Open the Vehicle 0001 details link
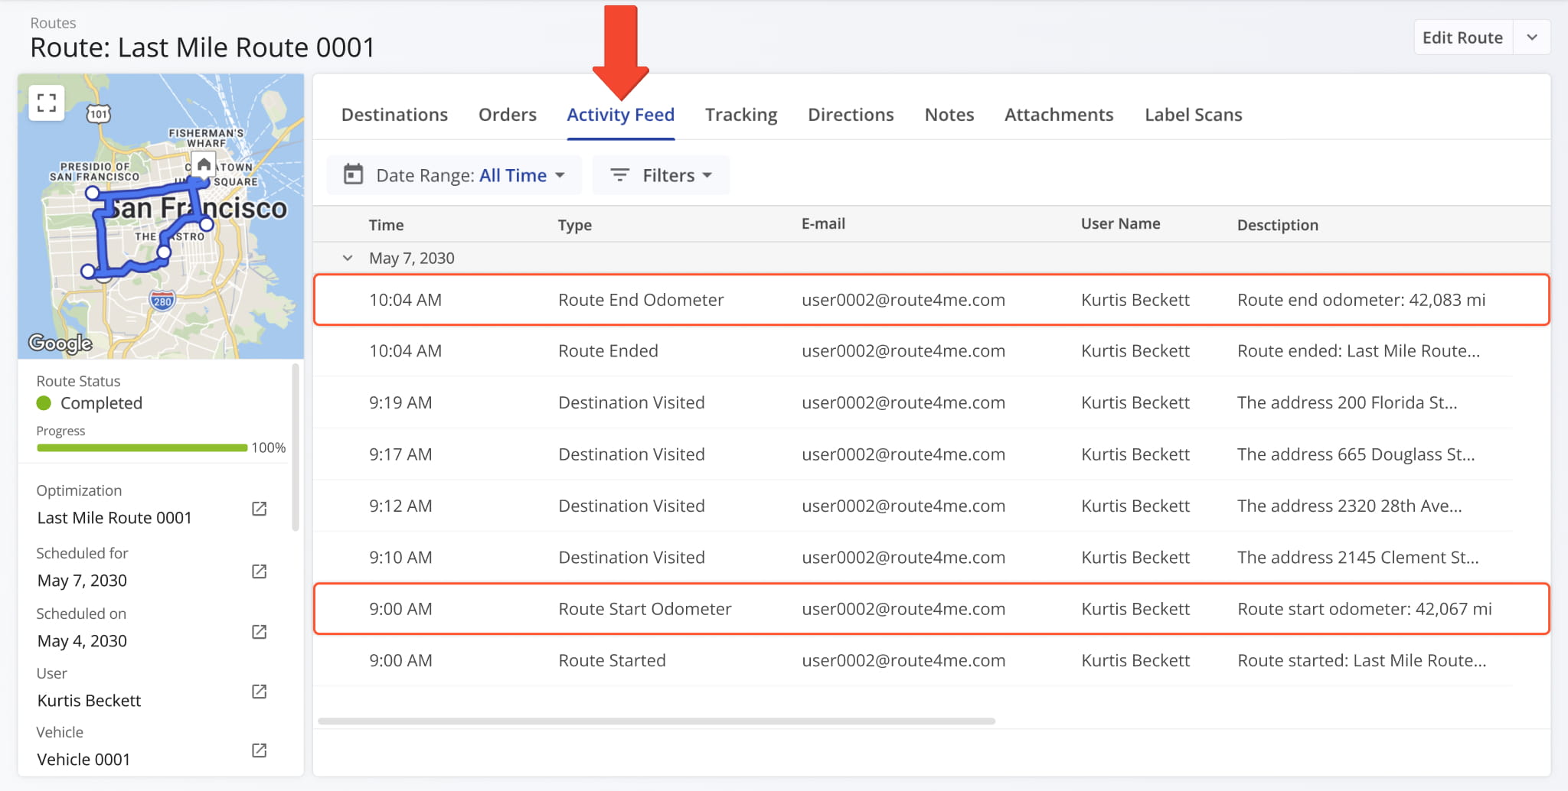Image resolution: width=1568 pixels, height=791 pixels. coord(259,750)
